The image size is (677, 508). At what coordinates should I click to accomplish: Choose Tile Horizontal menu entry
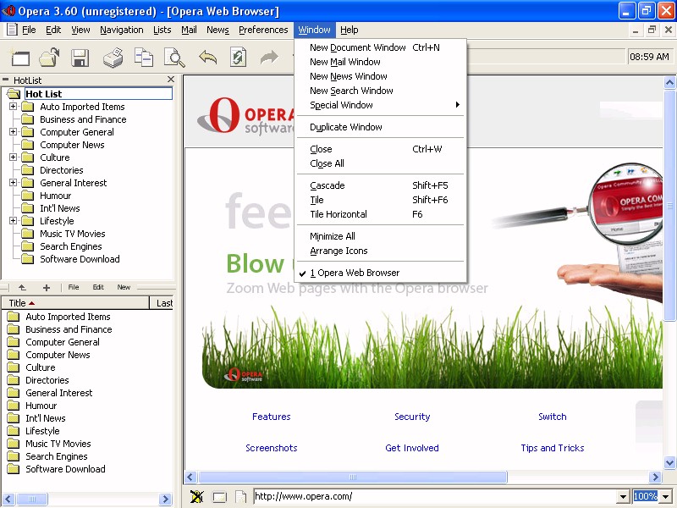pos(380,214)
